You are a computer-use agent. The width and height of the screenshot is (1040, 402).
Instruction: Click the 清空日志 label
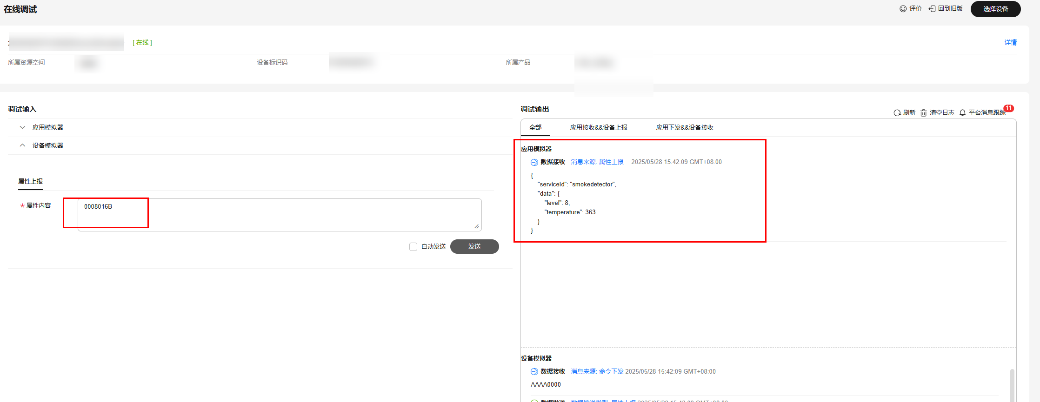click(x=942, y=113)
